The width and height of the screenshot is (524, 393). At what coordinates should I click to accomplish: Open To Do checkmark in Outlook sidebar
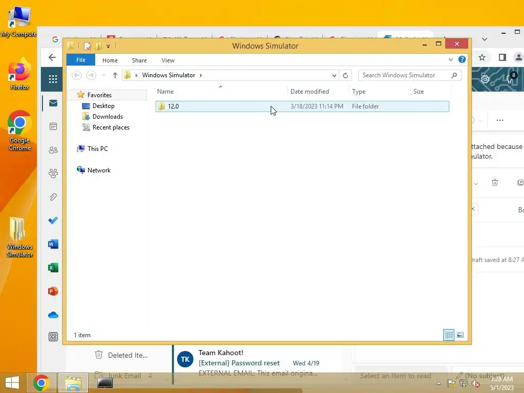(x=53, y=220)
